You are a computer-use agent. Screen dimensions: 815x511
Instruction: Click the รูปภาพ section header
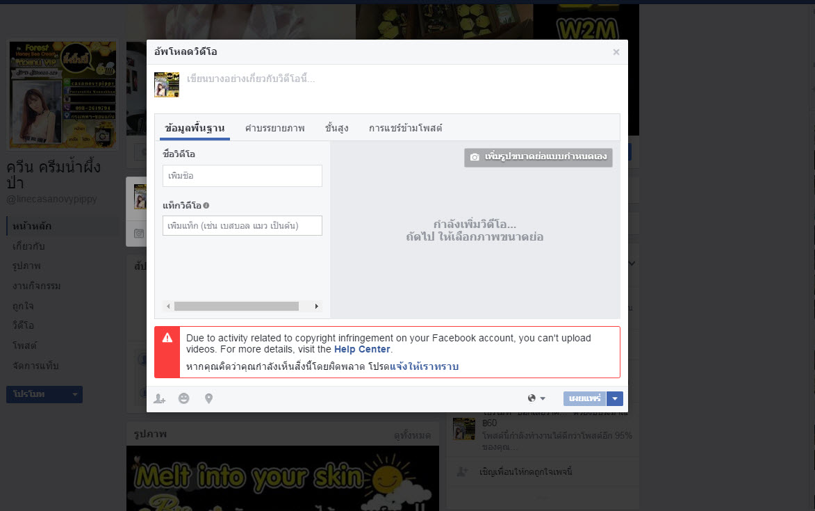150,434
